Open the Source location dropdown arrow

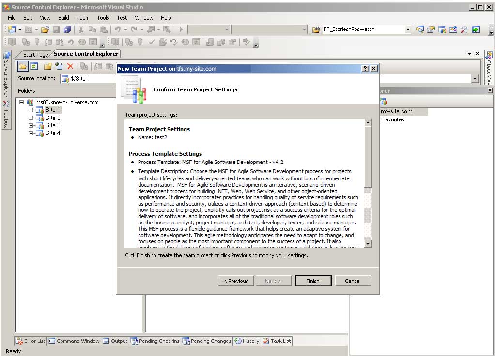pyautogui.click(x=475, y=79)
